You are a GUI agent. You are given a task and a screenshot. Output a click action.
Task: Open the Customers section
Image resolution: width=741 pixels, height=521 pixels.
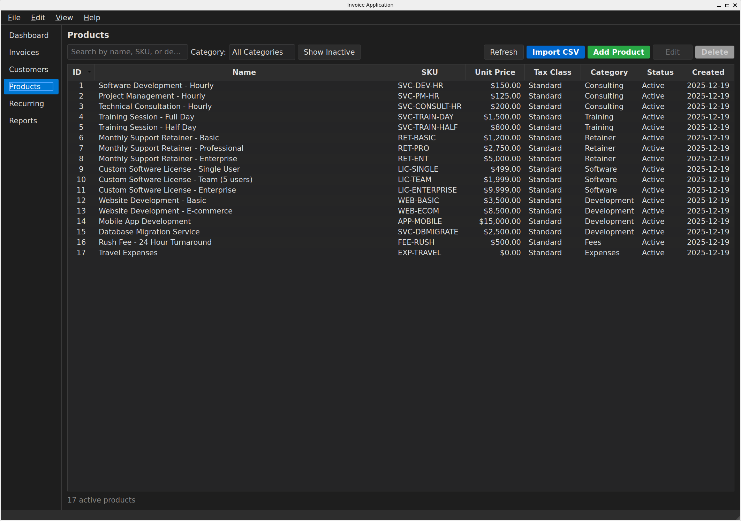29,69
